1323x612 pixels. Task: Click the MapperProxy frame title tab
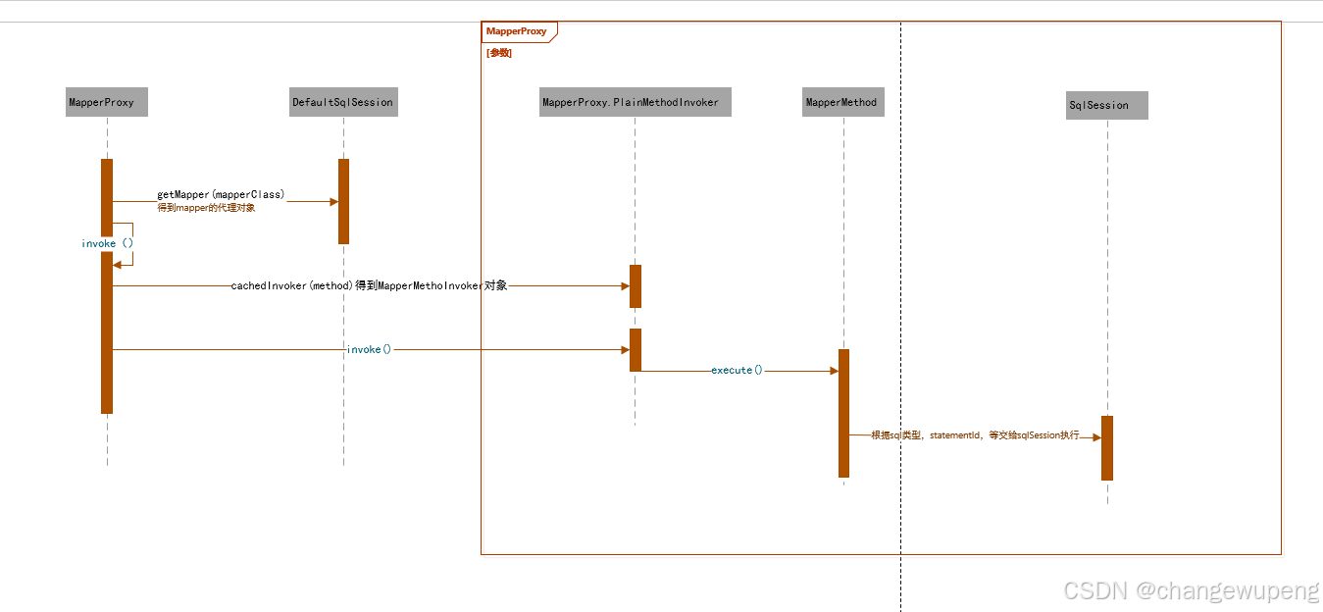pos(519,31)
